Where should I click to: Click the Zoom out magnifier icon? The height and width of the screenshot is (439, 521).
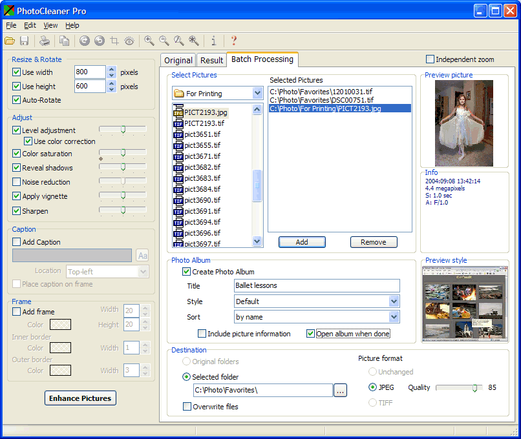click(164, 41)
